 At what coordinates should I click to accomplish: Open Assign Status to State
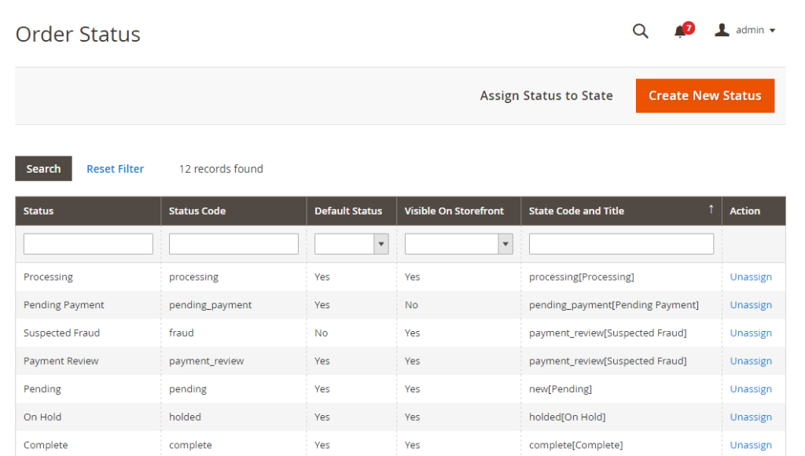pos(546,95)
